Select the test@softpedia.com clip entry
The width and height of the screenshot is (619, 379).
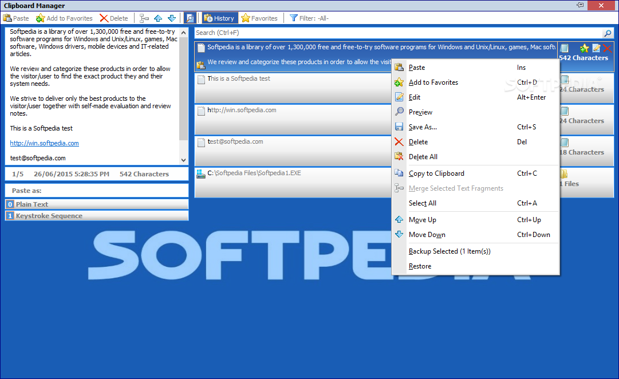pos(293,151)
